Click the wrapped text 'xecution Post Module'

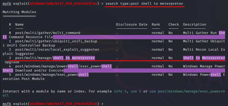pyautogui.click(x=24, y=79)
